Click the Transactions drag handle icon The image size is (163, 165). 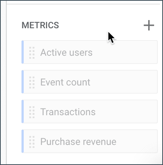click(x=32, y=112)
